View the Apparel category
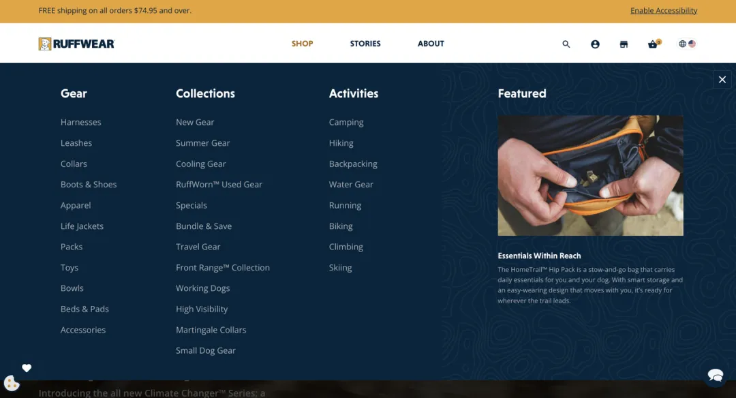 coord(76,205)
